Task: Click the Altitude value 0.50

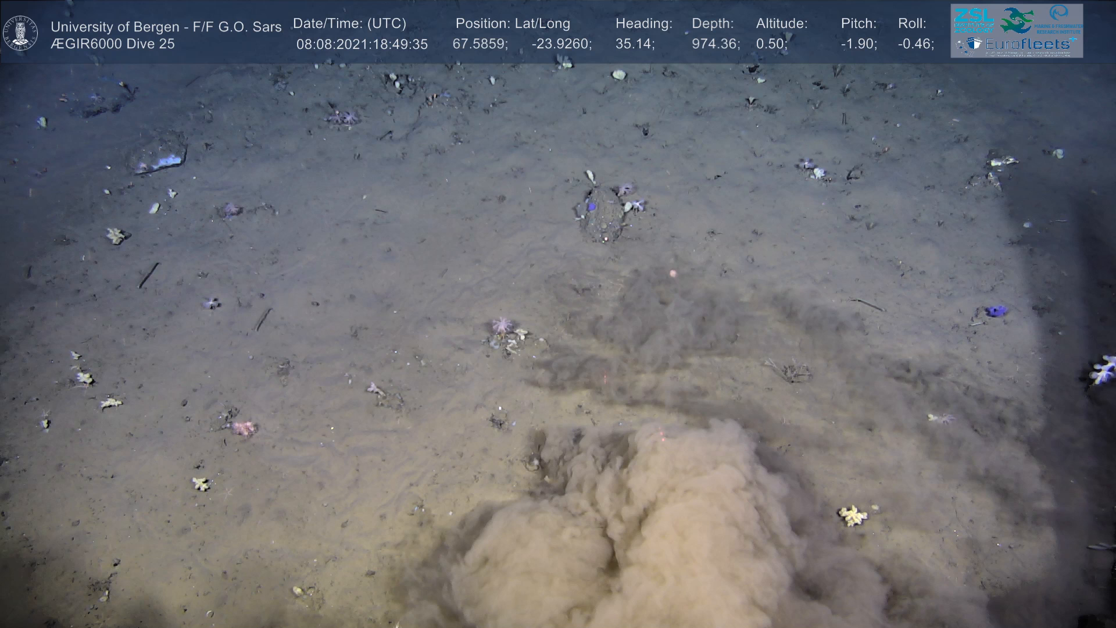Action: [x=772, y=44]
